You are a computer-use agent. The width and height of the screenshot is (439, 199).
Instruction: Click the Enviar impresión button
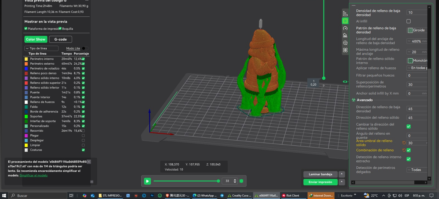[320, 182]
